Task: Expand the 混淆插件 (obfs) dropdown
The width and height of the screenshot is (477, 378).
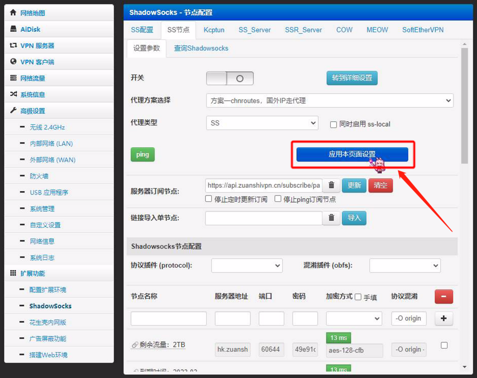Action: click(x=405, y=266)
